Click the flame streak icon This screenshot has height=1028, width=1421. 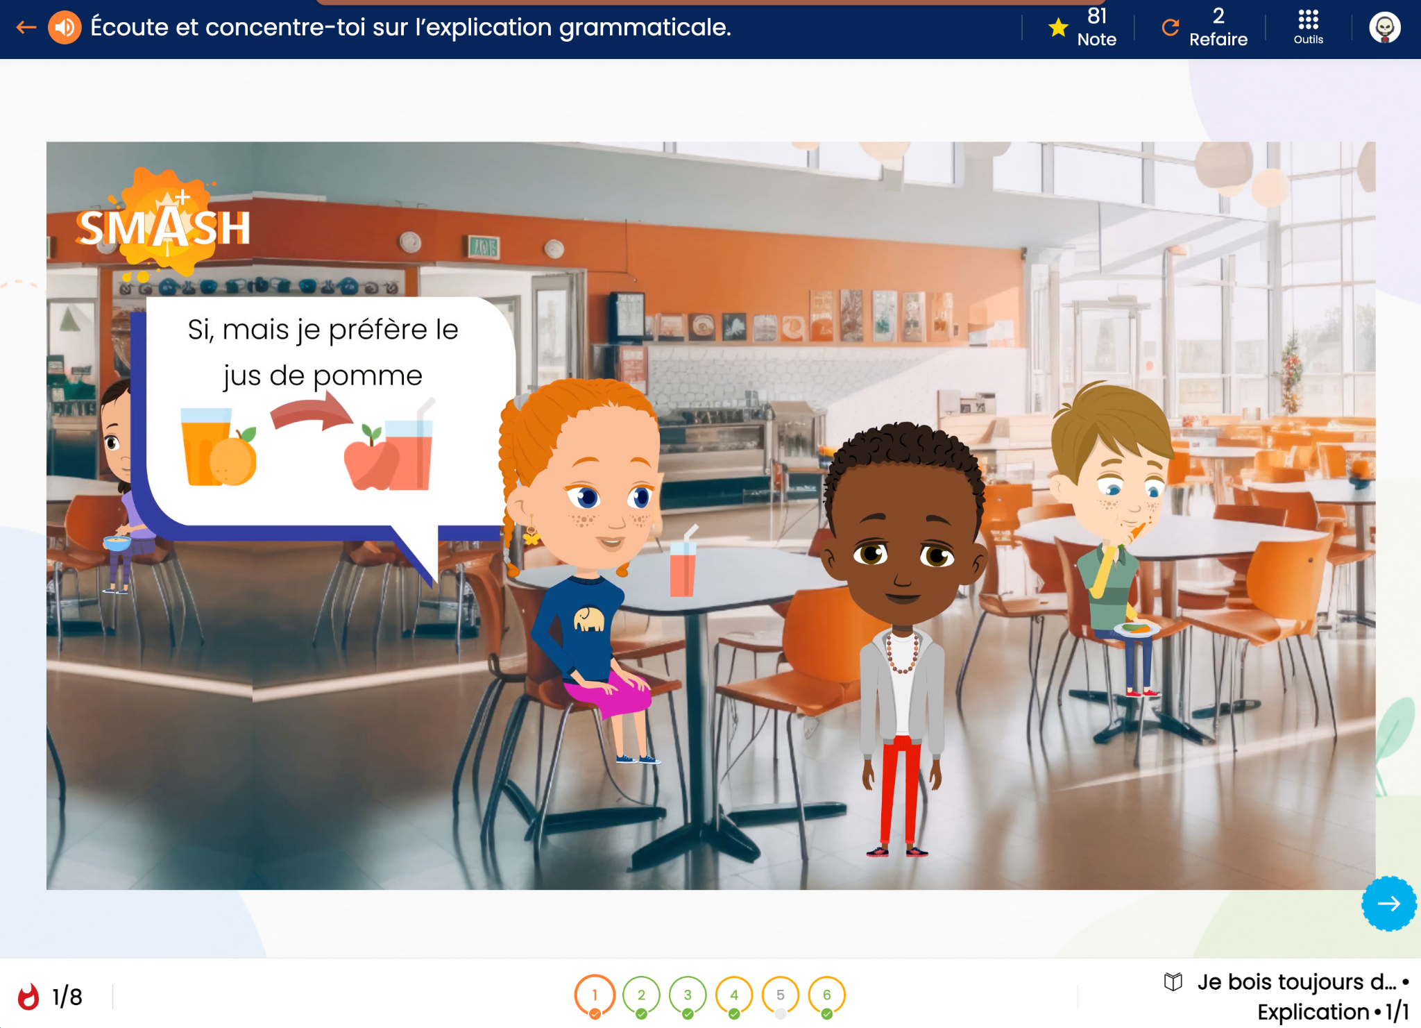click(28, 997)
